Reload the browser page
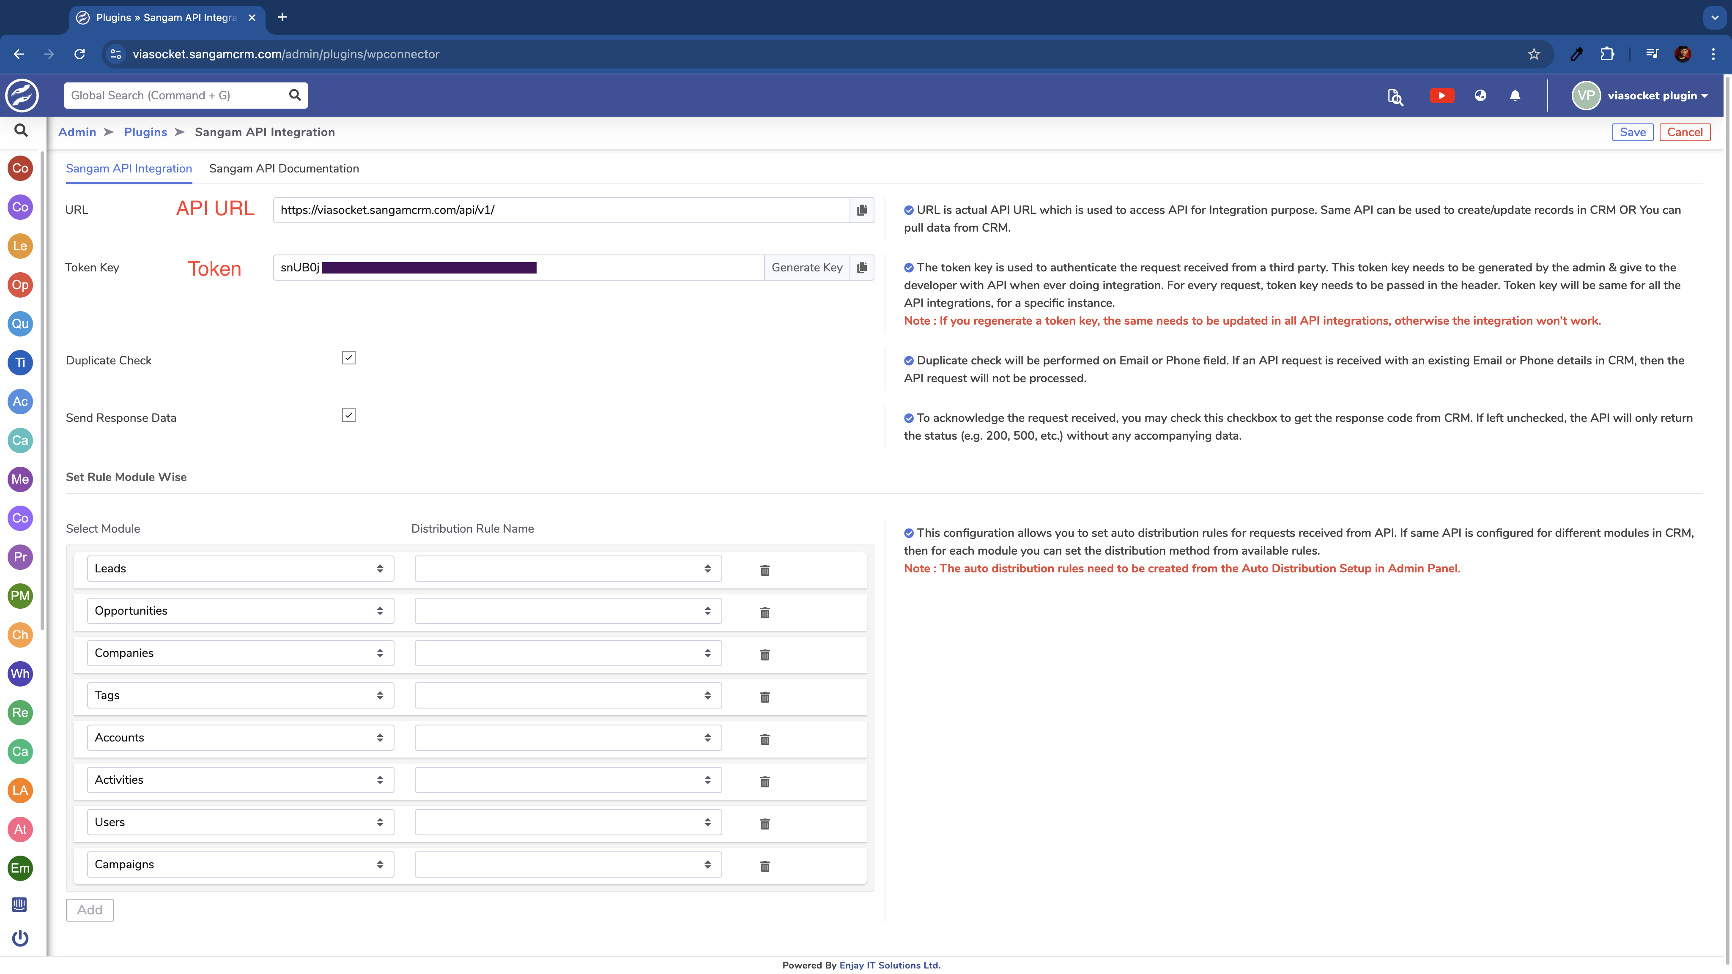The image size is (1732, 974). click(x=79, y=55)
